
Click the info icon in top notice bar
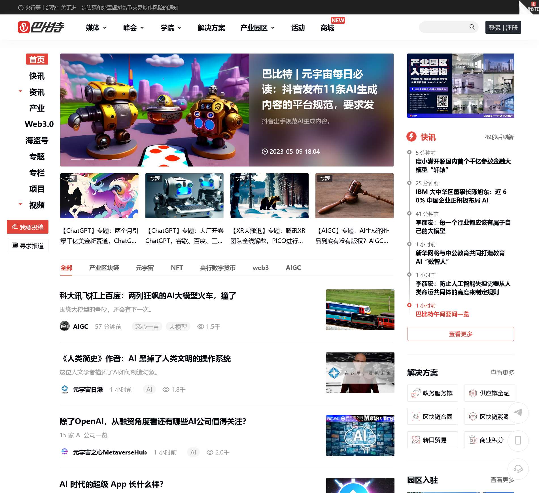[21, 8]
